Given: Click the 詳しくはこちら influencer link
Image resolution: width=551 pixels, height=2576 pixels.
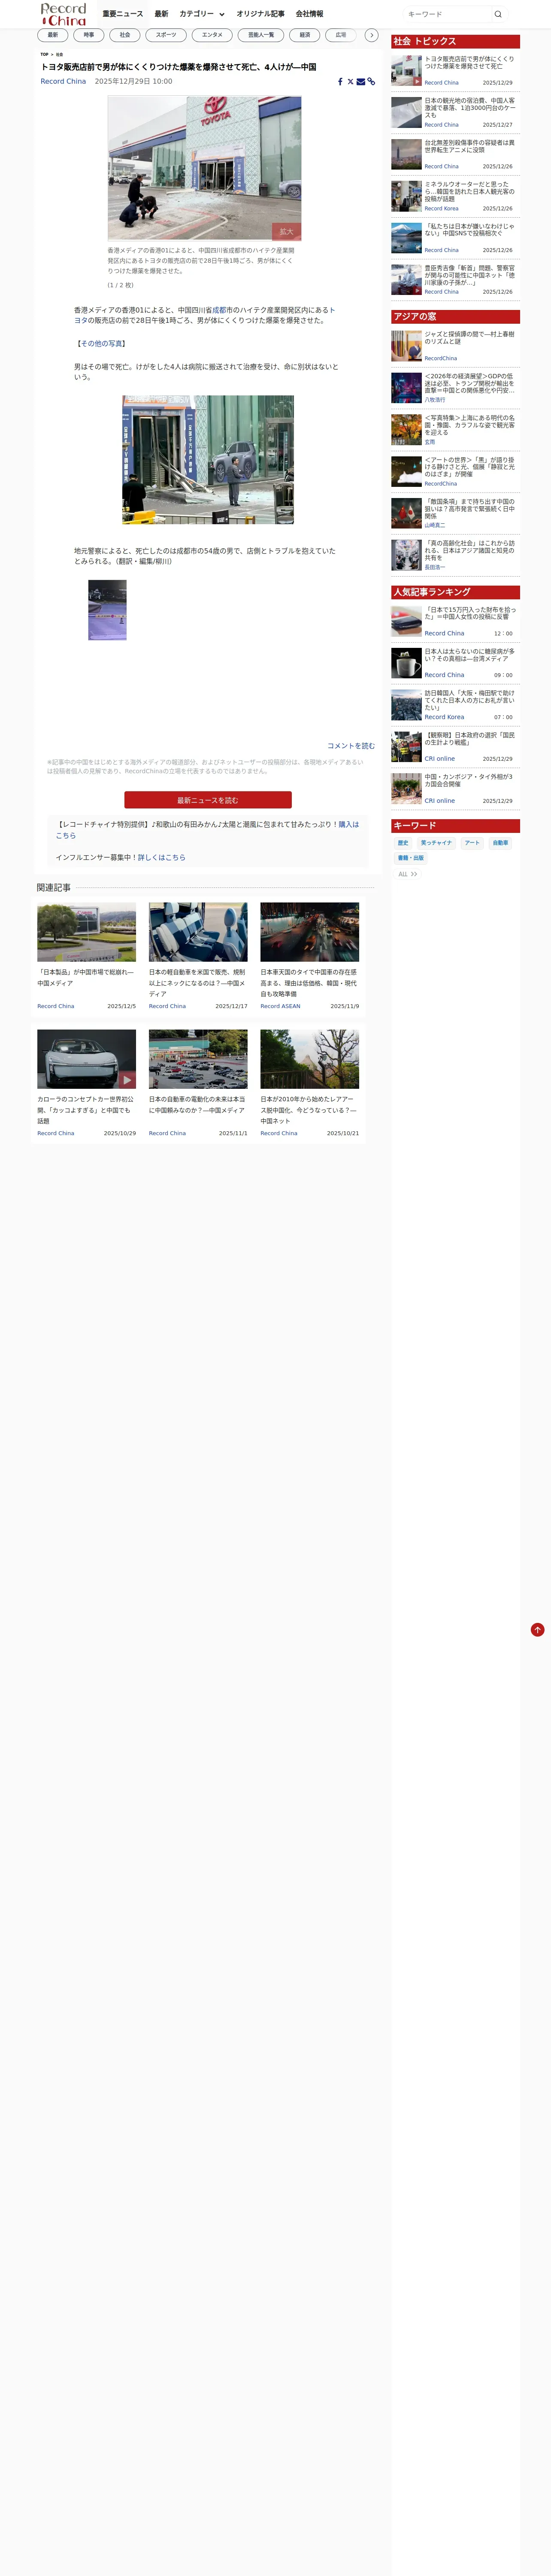Looking at the screenshot, I should point(162,858).
